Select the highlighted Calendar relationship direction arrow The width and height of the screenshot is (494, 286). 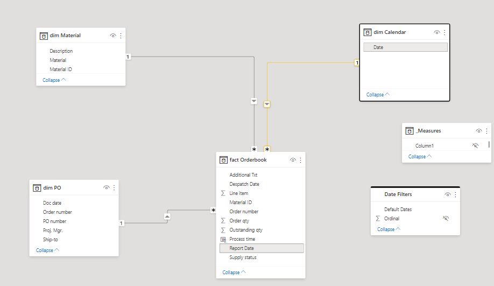(x=267, y=104)
